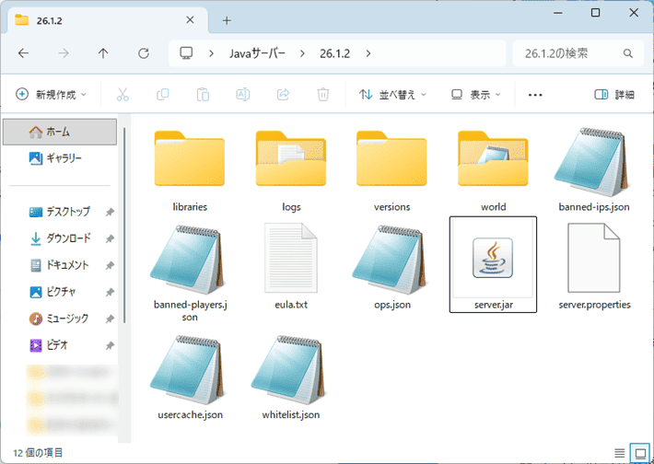This screenshot has width=654, height=464.
Task: Switch to large icons view in status bar
Action: coord(640,453)
